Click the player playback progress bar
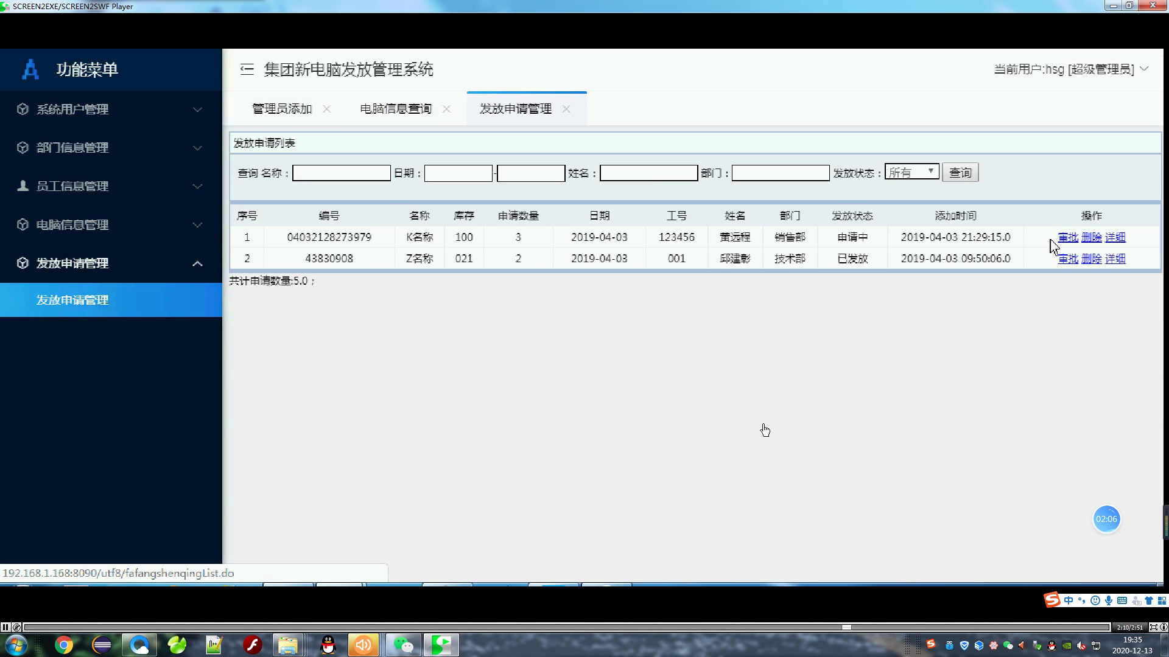This screenshot has height=657, width=1169. pos(567,627)
